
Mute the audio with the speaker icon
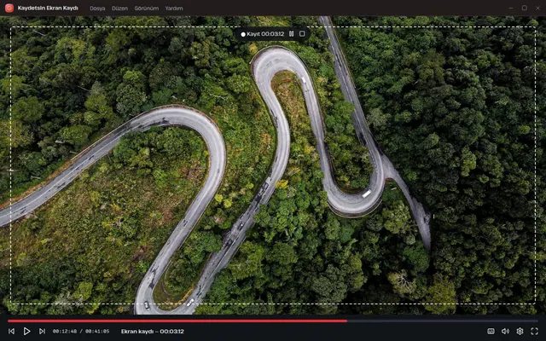pos(505,332)
